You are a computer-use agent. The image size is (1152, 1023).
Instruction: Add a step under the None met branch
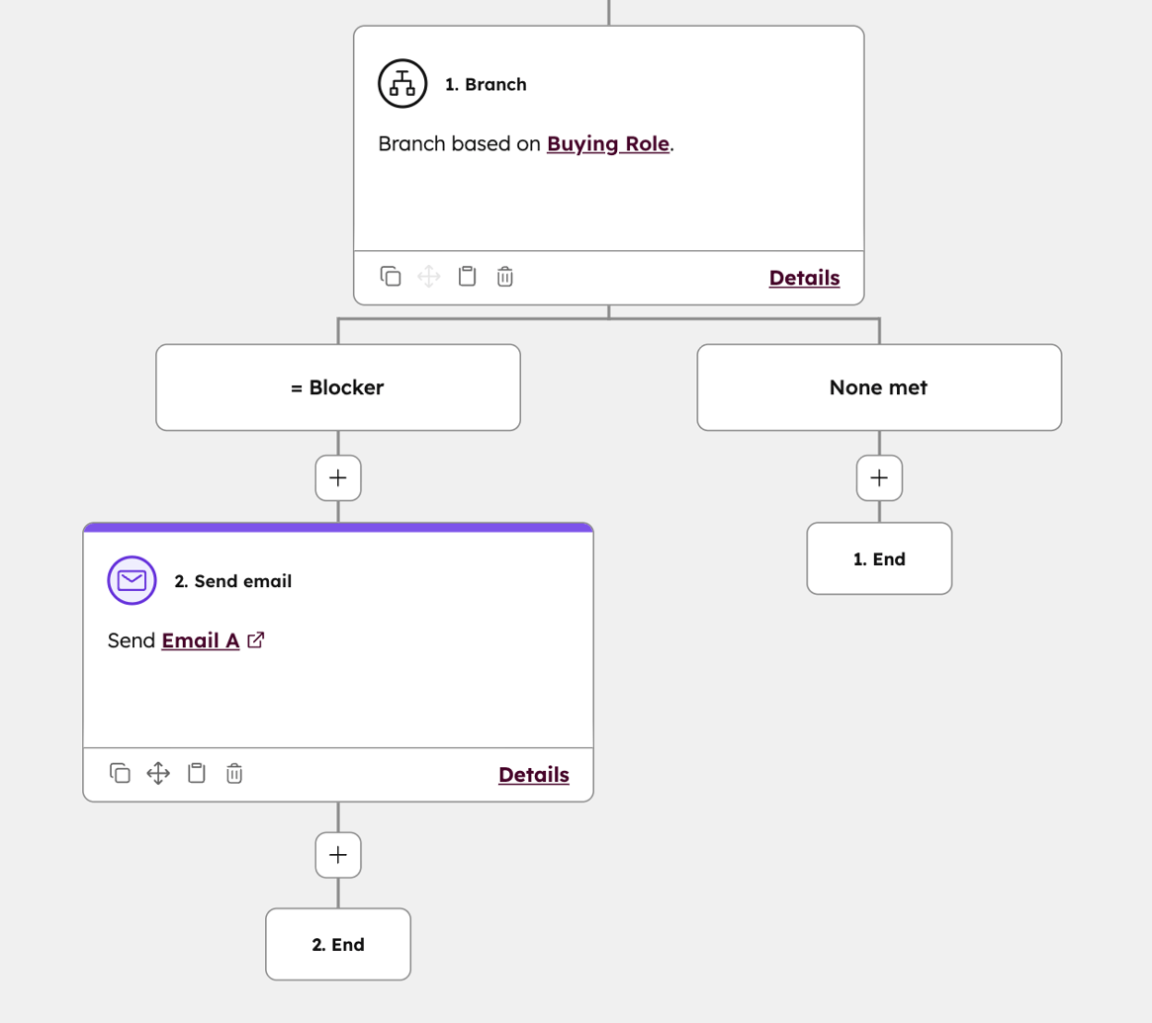[x=878, y=477]
